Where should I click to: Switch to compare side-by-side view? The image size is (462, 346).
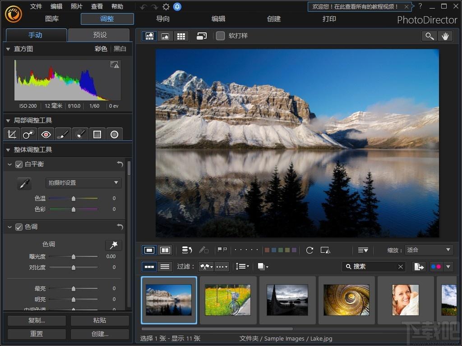pyautogui.click(x=165, y=250)
